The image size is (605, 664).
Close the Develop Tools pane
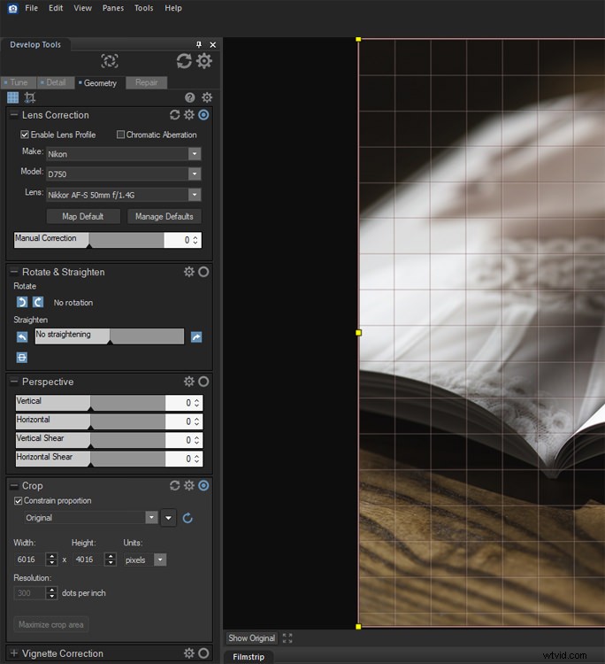tap(213, 44)
